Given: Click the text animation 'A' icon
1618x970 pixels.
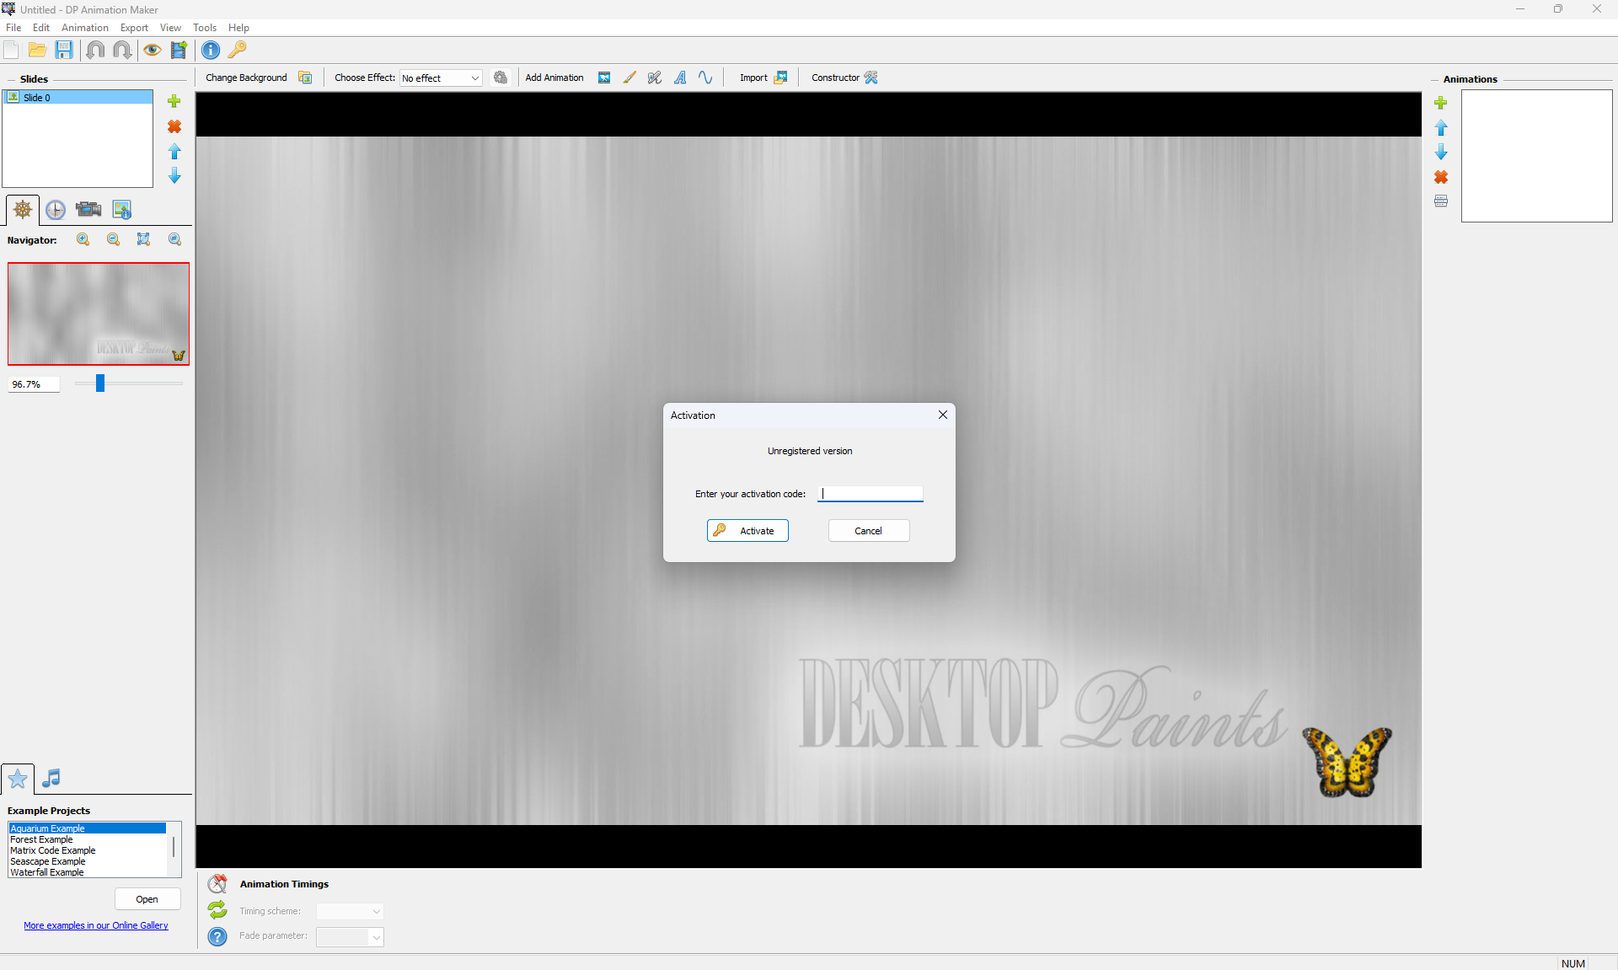Looking at the screenshot, I should [x=680, y=78].
